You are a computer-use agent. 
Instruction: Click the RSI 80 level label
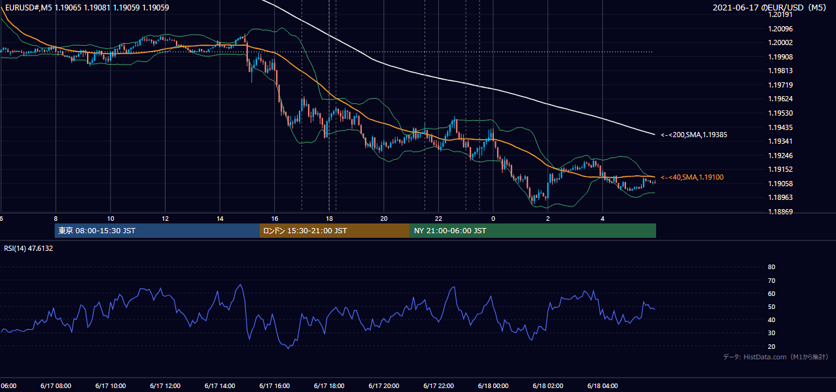(x=771, y=267)
